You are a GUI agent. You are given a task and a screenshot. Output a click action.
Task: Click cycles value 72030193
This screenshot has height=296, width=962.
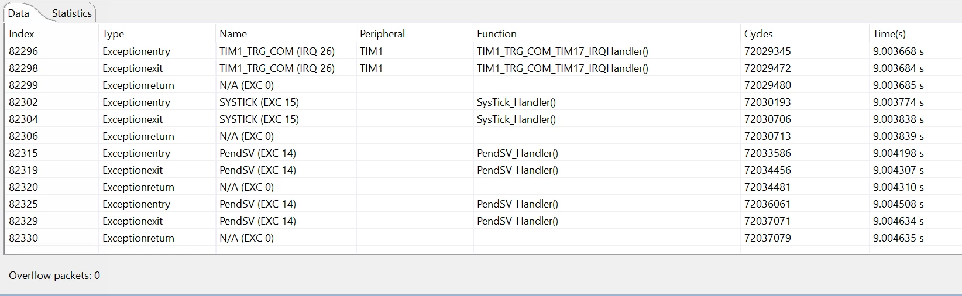(767, 102)
